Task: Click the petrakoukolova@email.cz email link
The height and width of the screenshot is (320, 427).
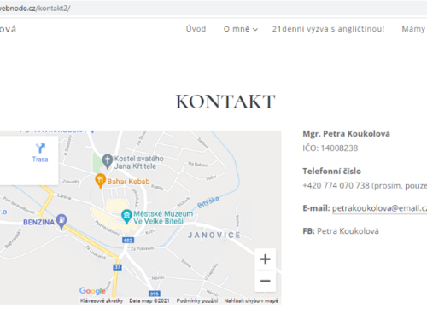Action: (379, 208)
